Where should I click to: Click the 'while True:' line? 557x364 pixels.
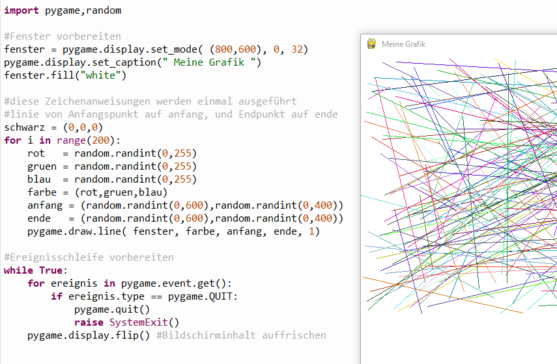pyautogui.click(x=36, y=270)
